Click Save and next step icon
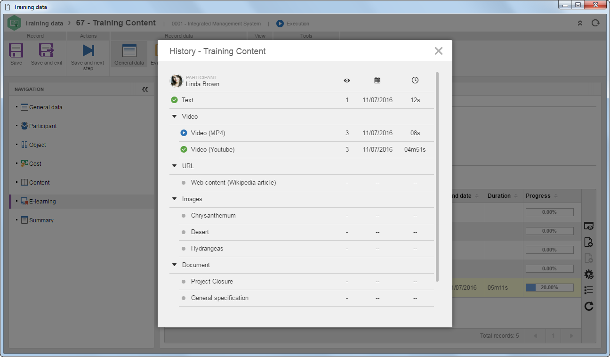Image resolution: width=610 pixels, height=357 pixels. coord(88,50)
